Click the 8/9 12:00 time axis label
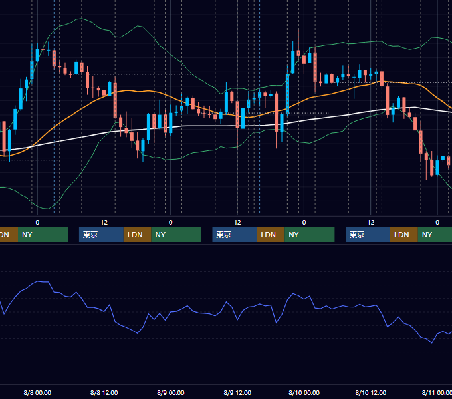Screen dimensions: 452x399 (237, 392)
